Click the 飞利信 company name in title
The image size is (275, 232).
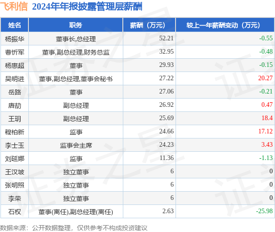coord(14,6)
